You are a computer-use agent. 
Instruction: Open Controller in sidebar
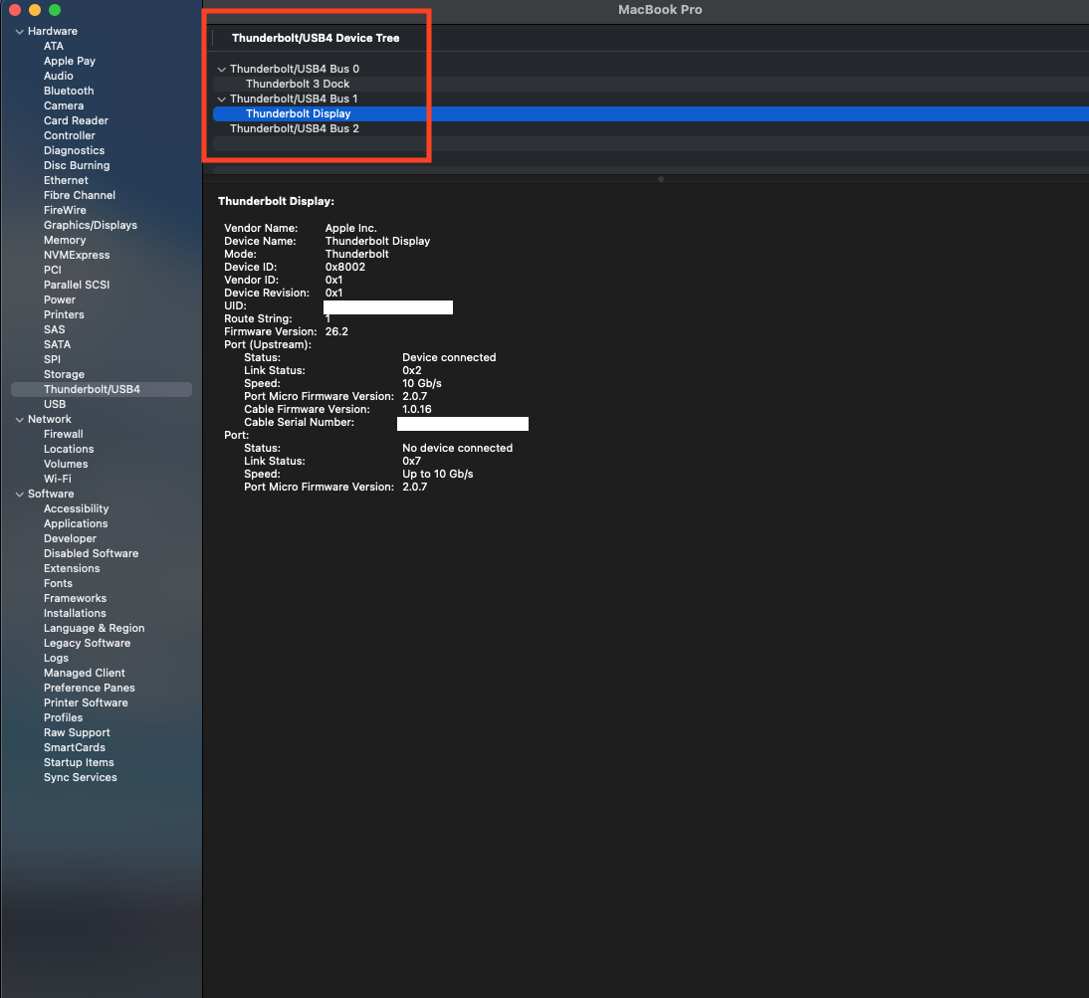pos(70,135)
